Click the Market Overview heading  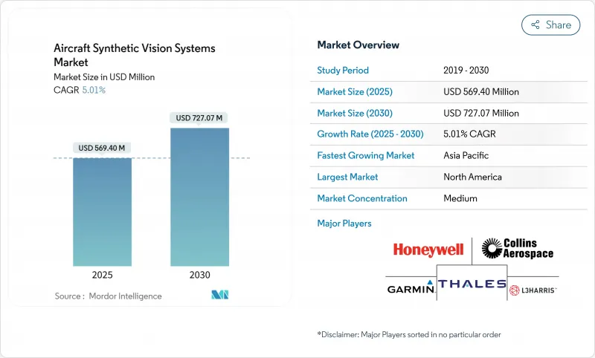click(x=358, y=45)
